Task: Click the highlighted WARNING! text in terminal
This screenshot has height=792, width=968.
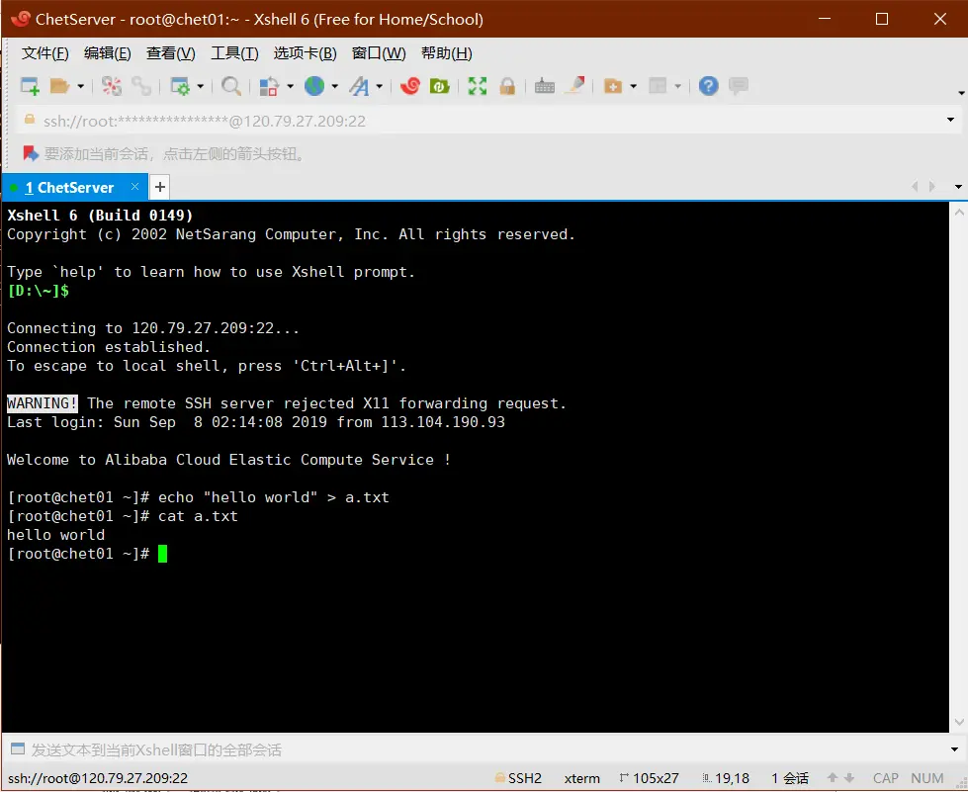Action: (x=43, y=403)
